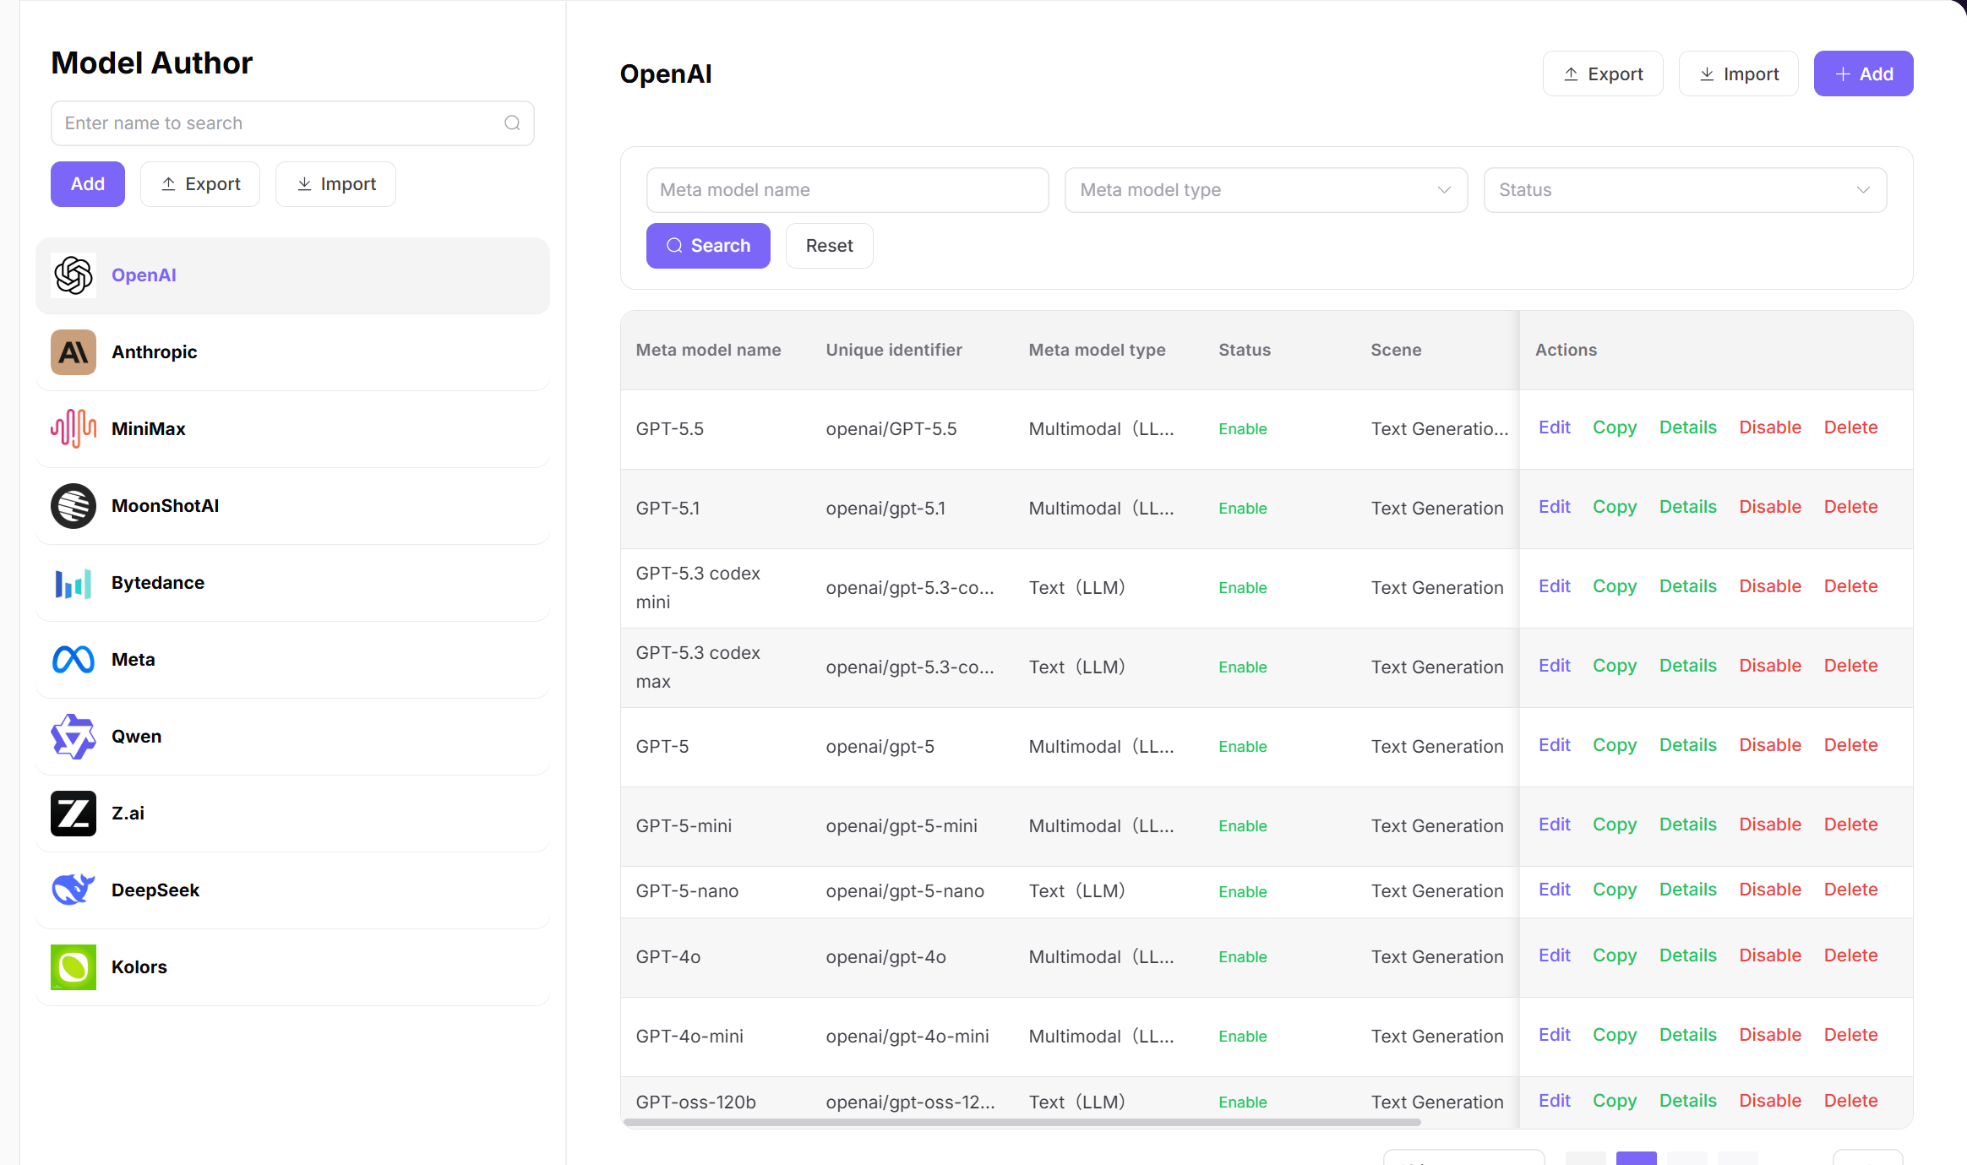Select Qwen in the author list

point(292,737)
